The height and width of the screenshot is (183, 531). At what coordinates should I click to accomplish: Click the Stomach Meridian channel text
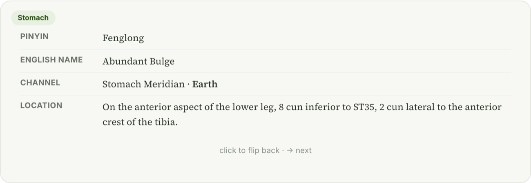coord(143,84)
